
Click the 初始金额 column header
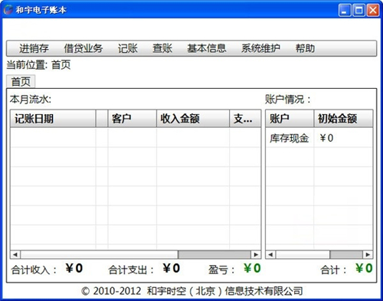pos(343,119)
